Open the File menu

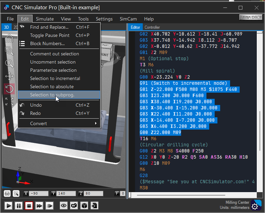(10, 19)
